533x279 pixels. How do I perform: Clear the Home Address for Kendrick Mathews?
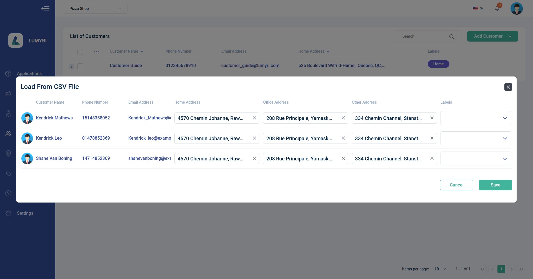254,118
